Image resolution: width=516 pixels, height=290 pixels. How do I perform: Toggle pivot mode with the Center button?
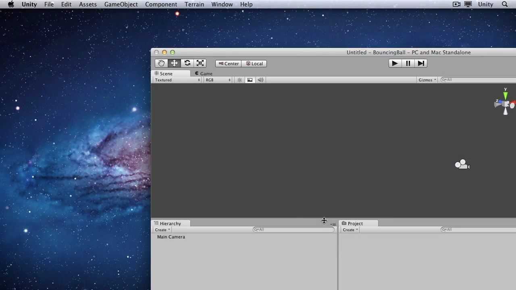(229, 64)
